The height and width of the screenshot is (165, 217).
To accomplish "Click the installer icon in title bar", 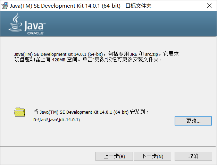I will pyautogui.click(x=5, y=6).
